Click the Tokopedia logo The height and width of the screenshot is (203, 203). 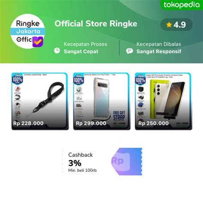pyautogui.click(x=182, y=5)
